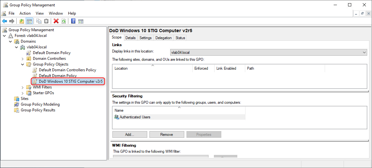Select Default Domain Controllers Policy in the tree

pyautogui.click(x=67, y=70)
